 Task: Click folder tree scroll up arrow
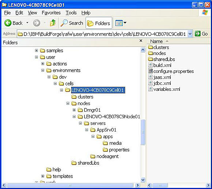tap(143, 50)
